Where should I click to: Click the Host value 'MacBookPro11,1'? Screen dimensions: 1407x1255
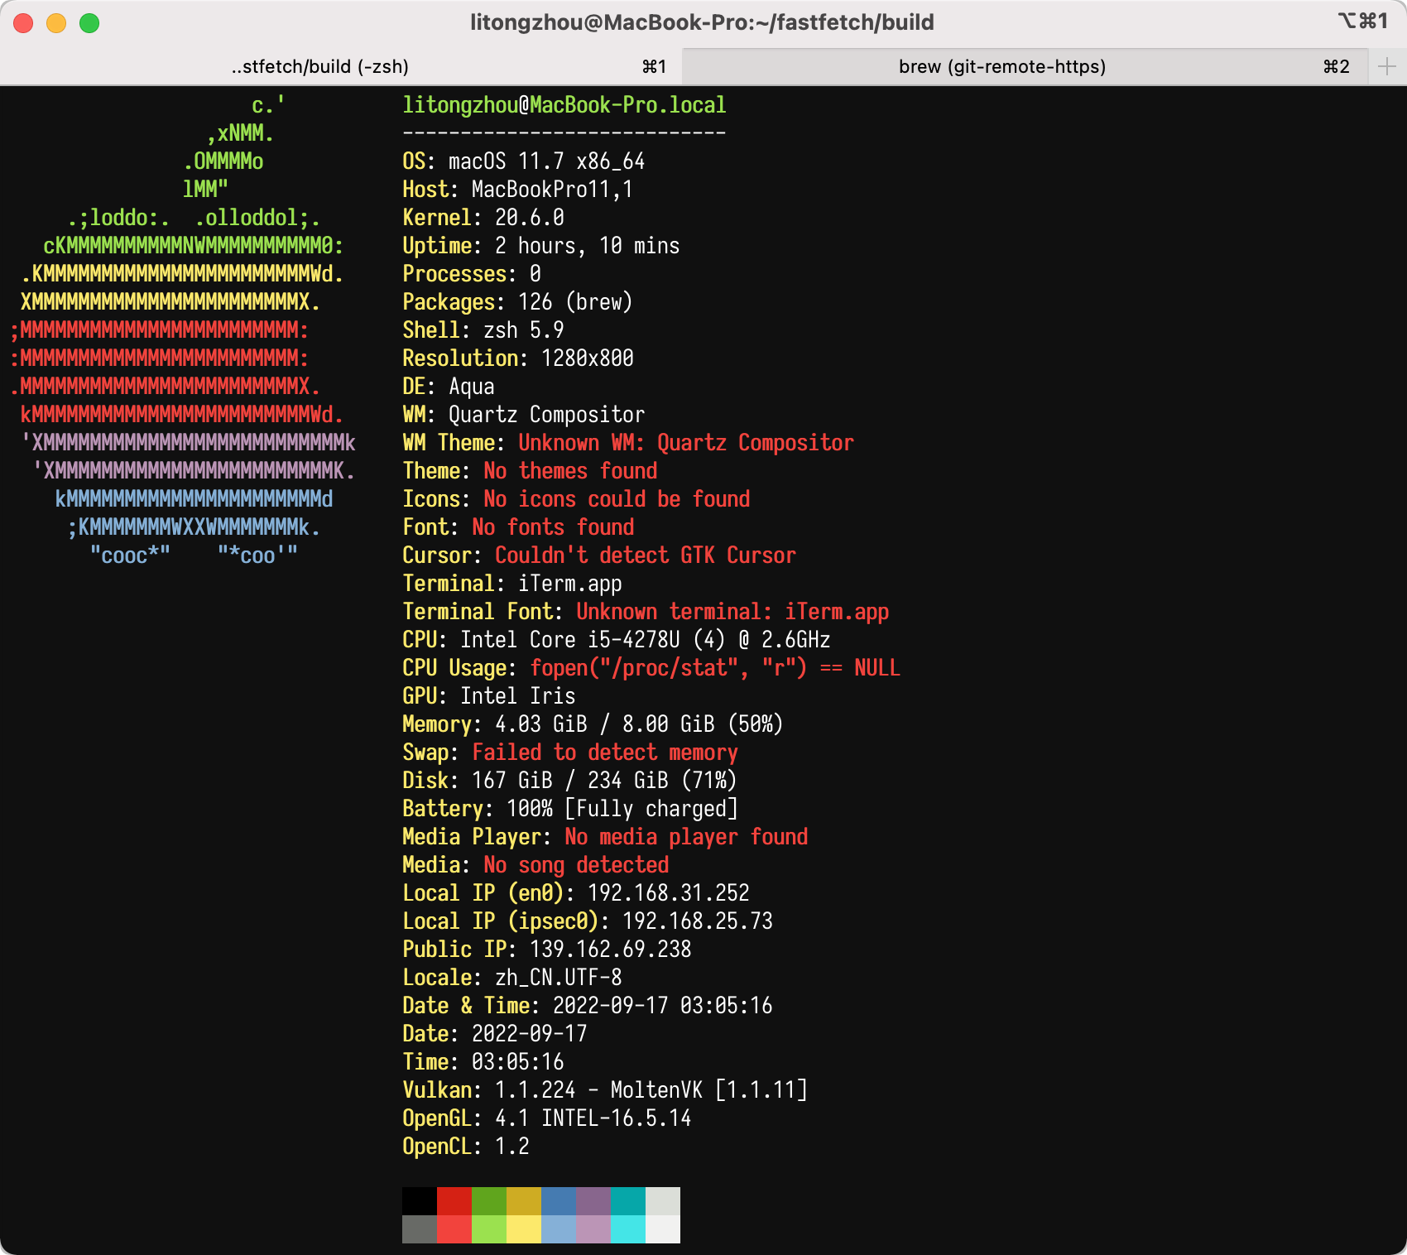(552, 190)
